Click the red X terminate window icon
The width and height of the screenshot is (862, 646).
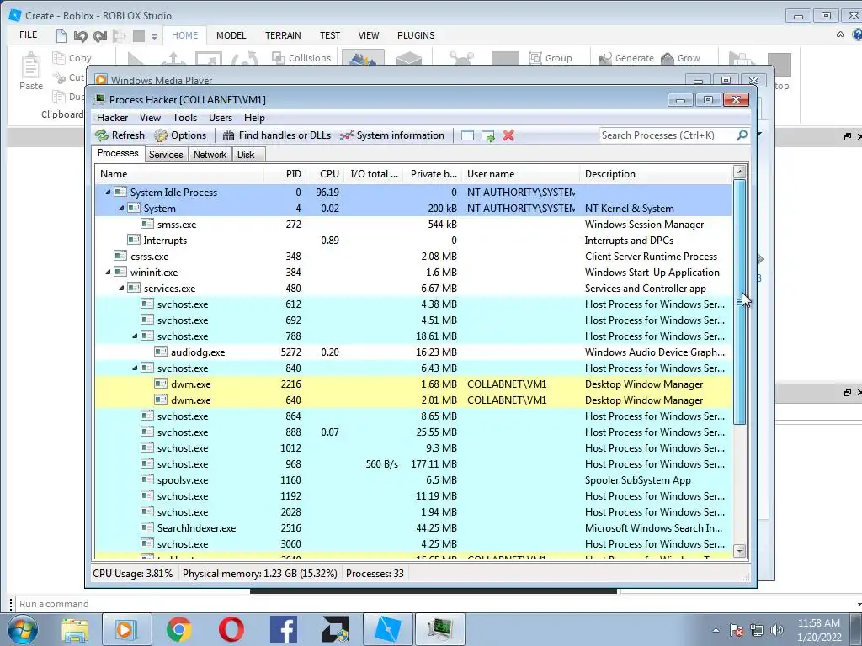[x=508, y=135]
